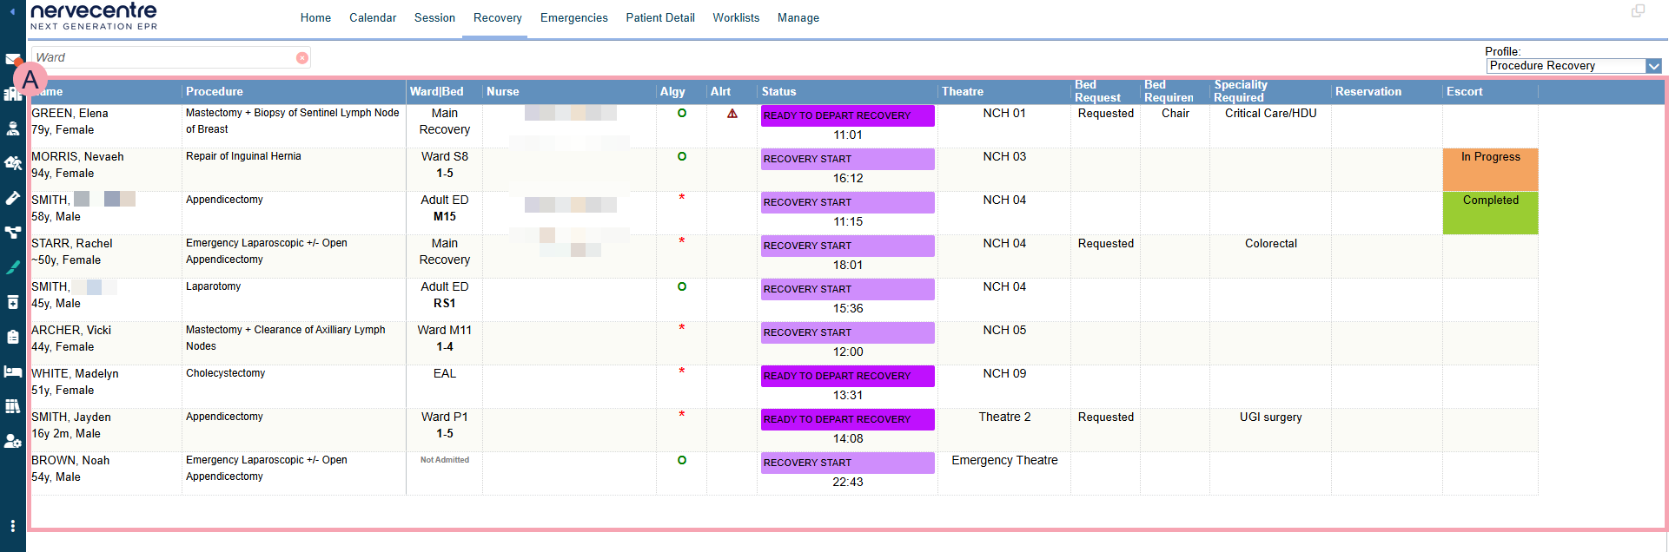Click into the Ward filter field
The width and height of the screenshot is (1669, 552).
(165, 58)
